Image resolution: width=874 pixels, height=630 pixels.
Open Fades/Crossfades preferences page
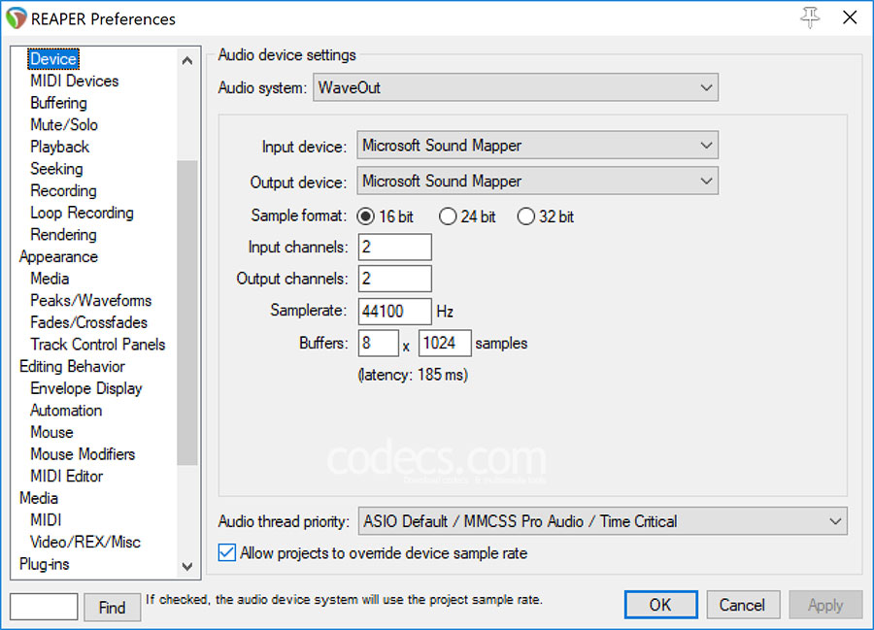[88, 322]
